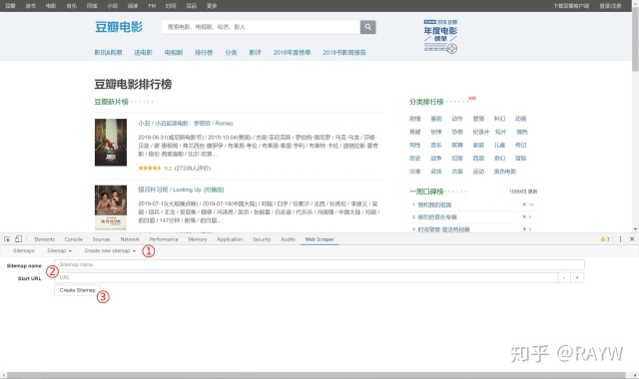Open the 银河补习班 / Looking Up title
This screenshot has height=379, width=639.
(170, 189)
